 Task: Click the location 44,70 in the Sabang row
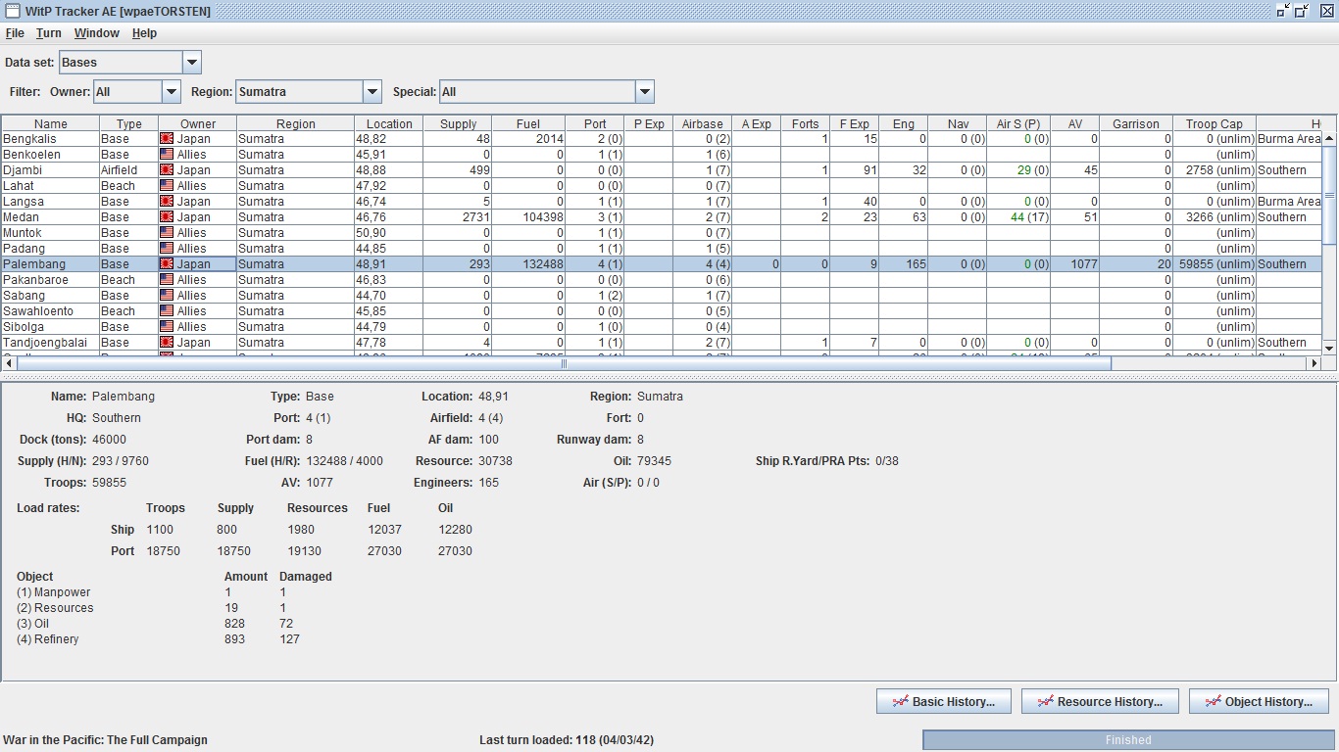(x=370, y=296)
